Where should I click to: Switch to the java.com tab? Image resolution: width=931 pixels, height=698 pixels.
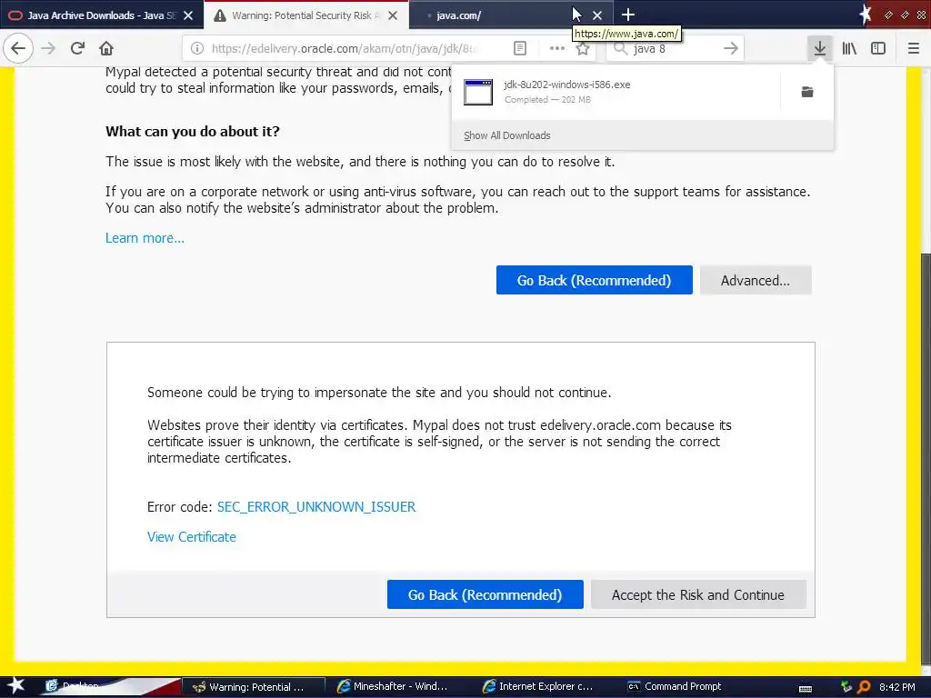pyautogui.click(x=511, y=15)
